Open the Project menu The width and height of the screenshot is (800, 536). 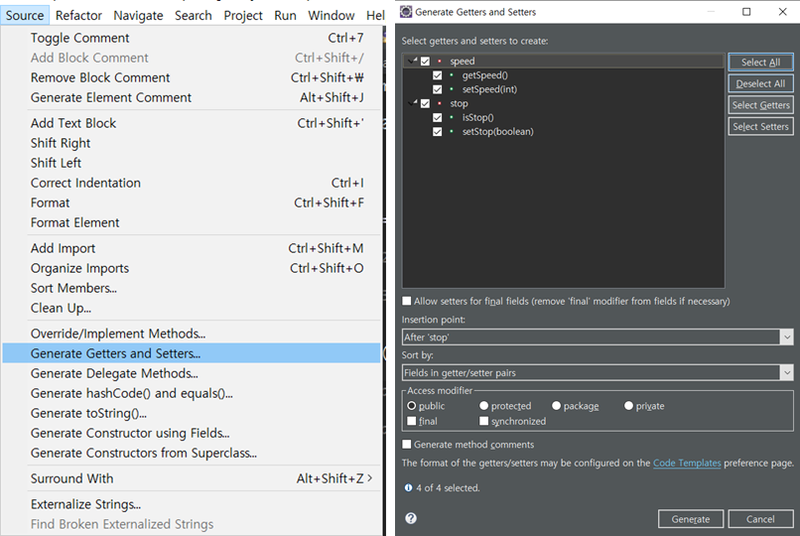pos(243,16)
